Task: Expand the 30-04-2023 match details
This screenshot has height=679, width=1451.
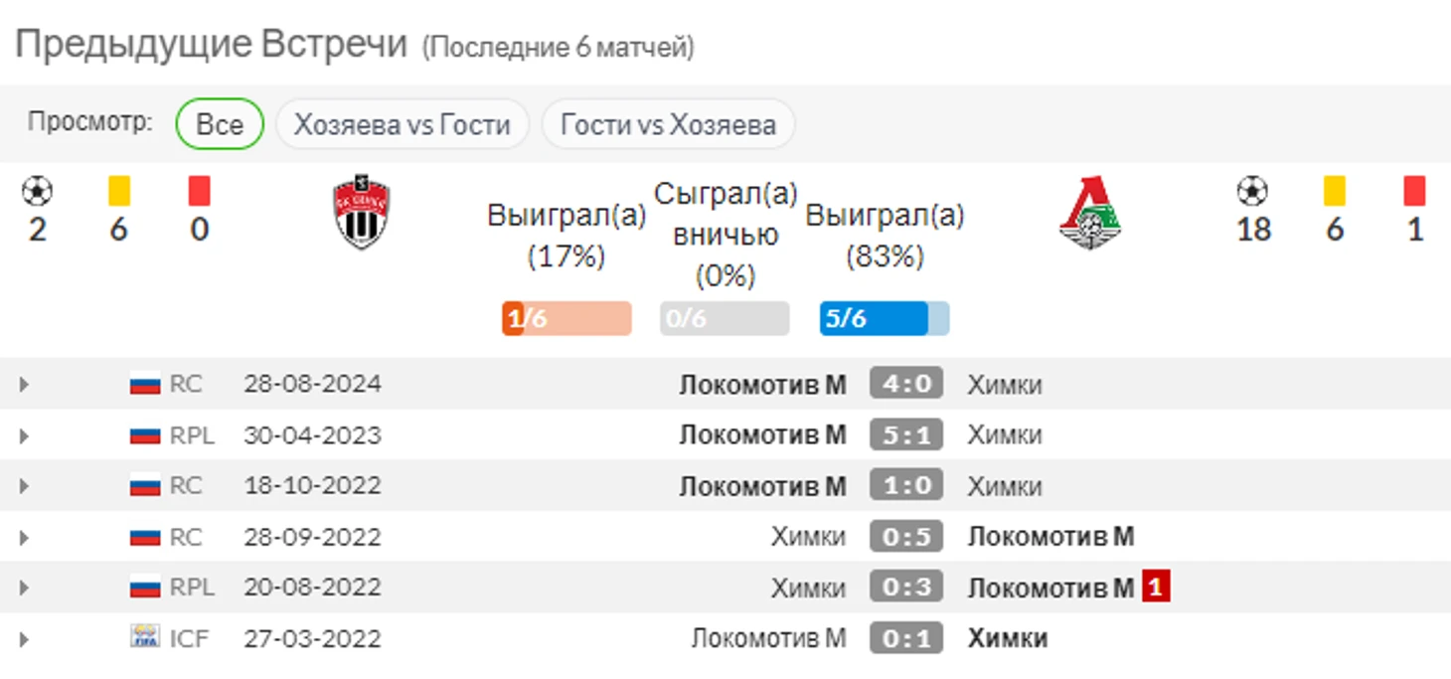Action: pos(25,435)
